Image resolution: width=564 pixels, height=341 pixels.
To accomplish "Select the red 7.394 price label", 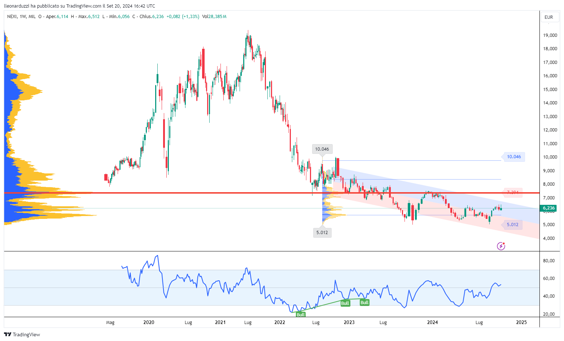I will [512, 192].
